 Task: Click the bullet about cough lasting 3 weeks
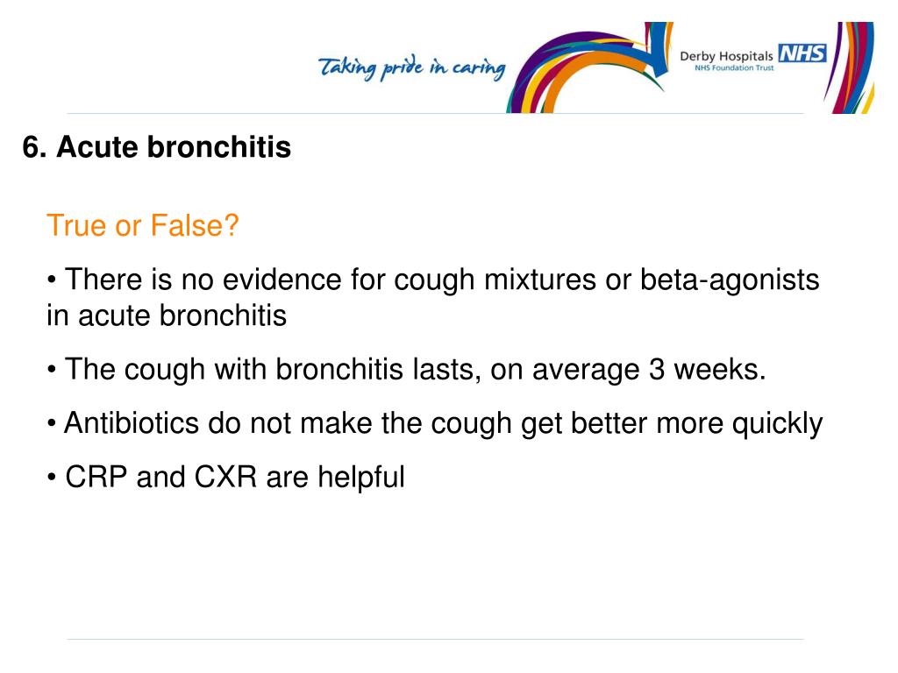(x=406, y=370)
